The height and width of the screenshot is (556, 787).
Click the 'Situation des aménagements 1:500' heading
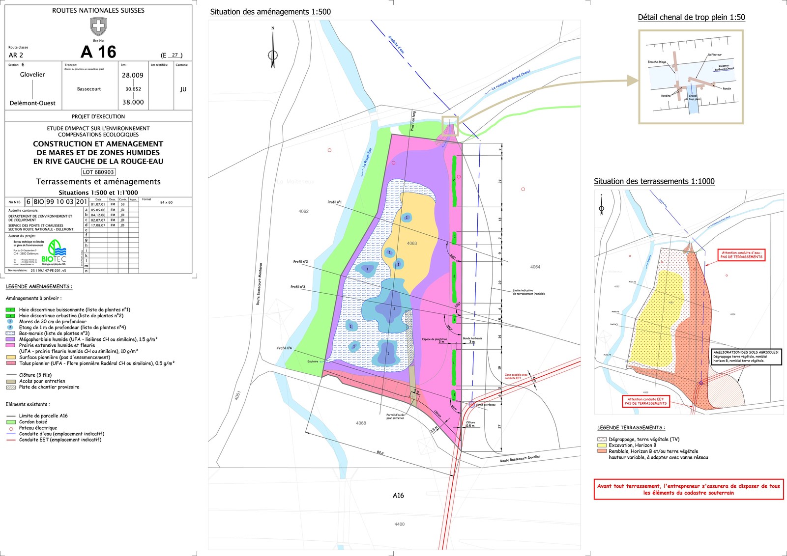[x=270, y=12]
